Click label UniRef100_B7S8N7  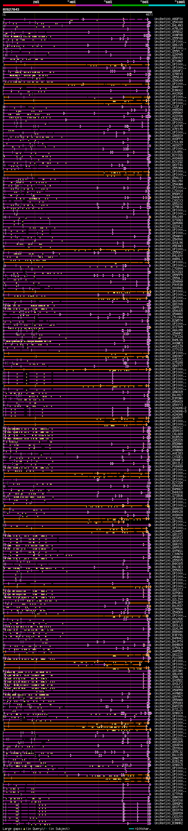coord(169,61)
